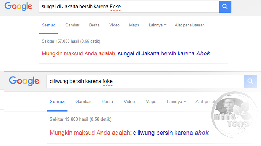This screenshot has height=146, width=261.
Task: Open the Video tab in the ciliwung results
Action: pyautogui.click(x=129, y=101)
